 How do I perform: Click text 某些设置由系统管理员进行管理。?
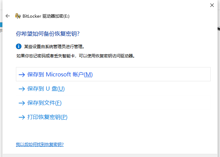point(54,46)
